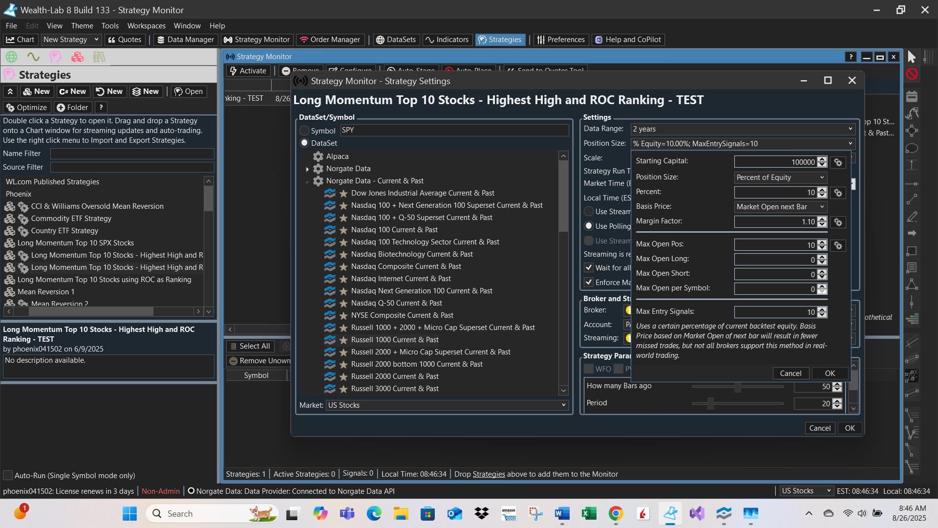The height and width of the screenshot is (528, 938).
Task: Click gear icon next to Percent field
Action: pyautogui.click(x=838, y=193)
